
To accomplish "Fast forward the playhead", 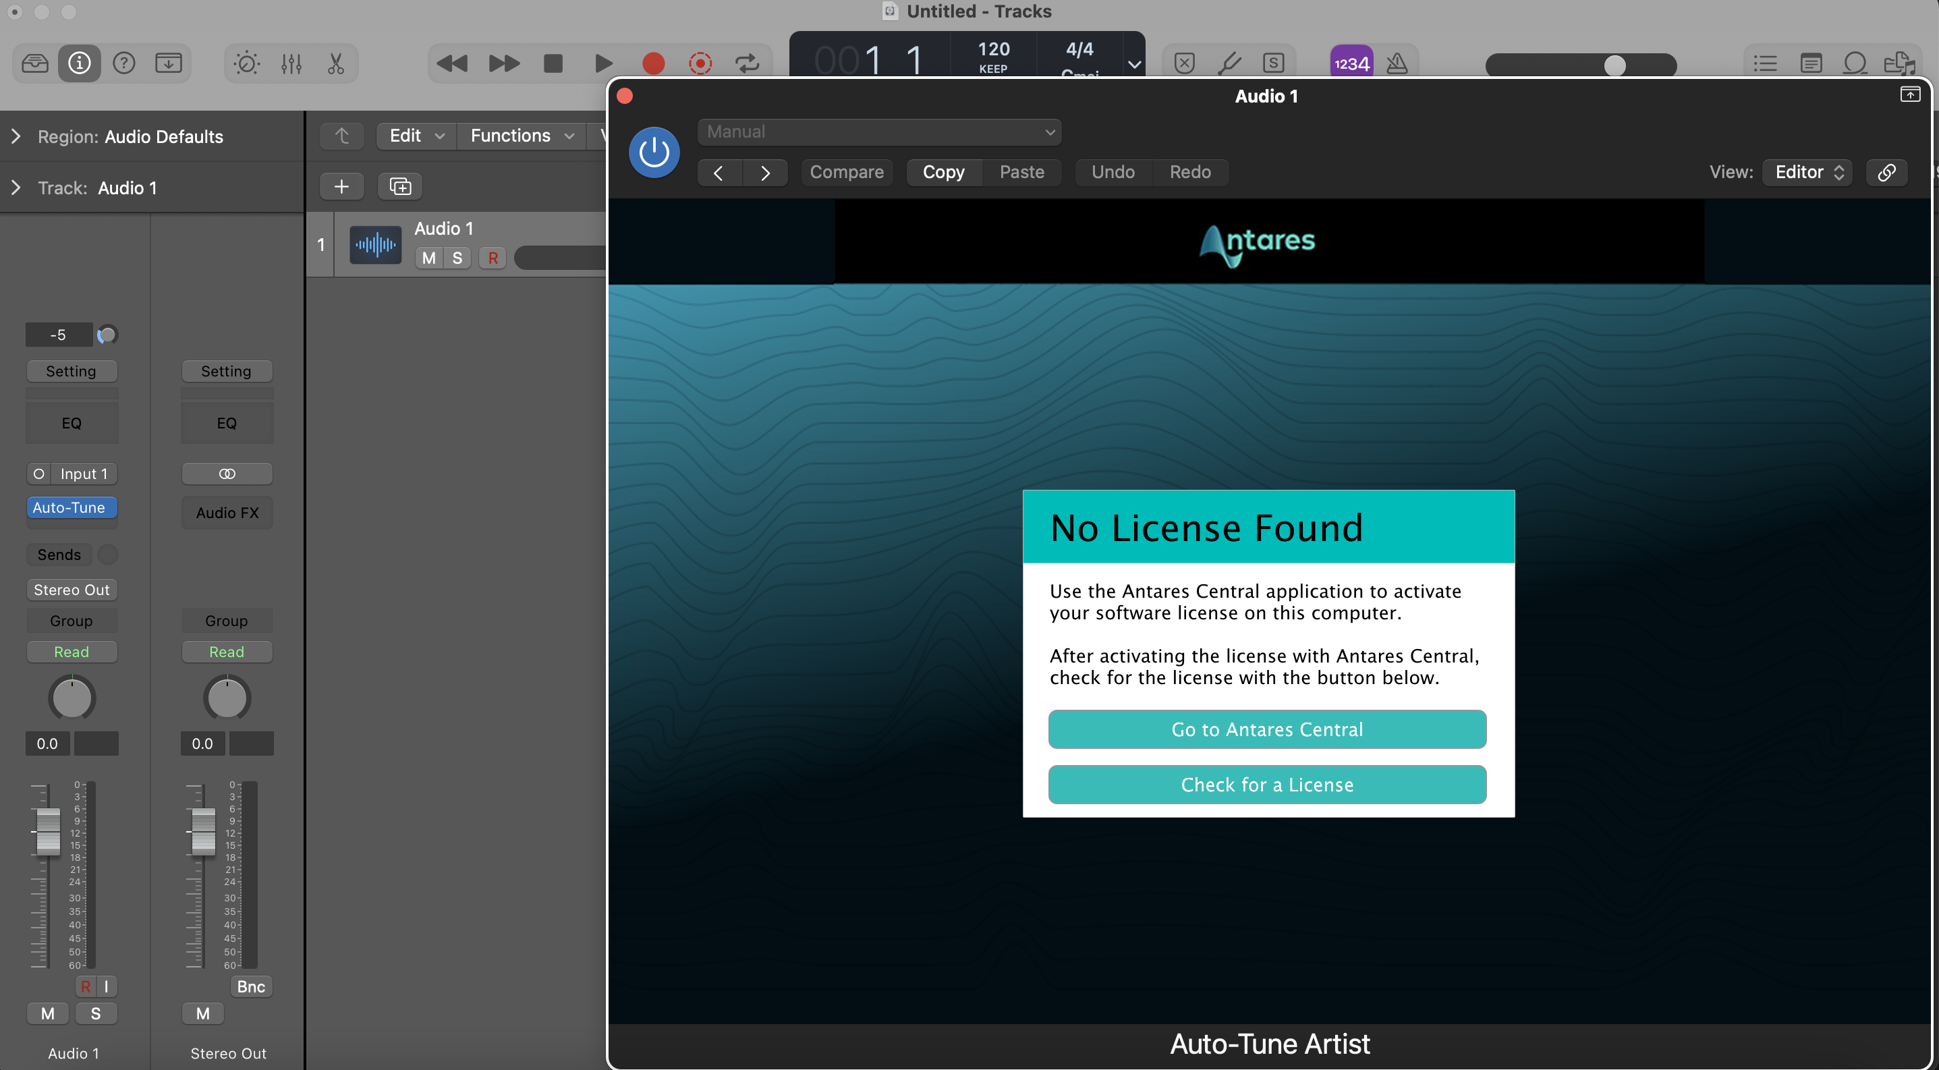I will [x=503, y=63].
